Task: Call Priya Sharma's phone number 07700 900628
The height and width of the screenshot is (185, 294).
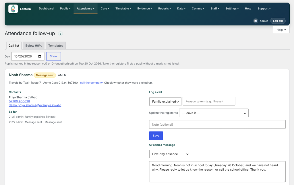Action: [19, 101]
